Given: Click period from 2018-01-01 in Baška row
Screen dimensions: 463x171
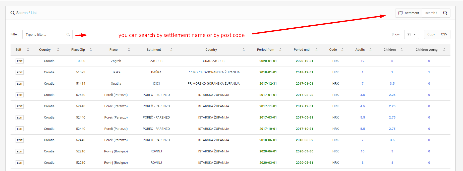Looking at the screenshot, I should [268, 72].
